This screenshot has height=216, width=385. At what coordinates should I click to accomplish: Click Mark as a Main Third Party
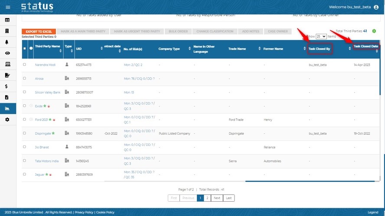tap(83, 31)
